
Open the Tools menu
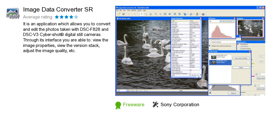pos(129,10)
